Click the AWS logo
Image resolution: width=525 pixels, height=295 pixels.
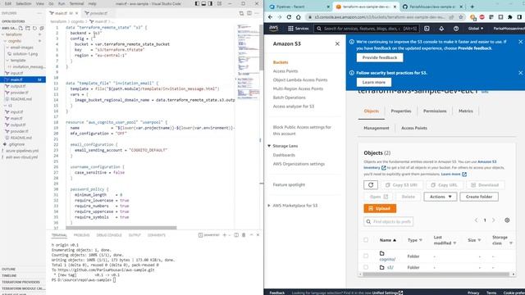[273, 29]
